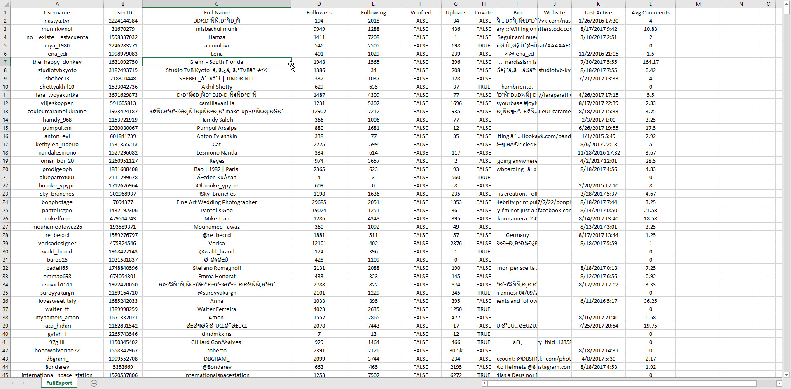Select last active cell '1/26/2016 17:30'
Image resolution: width=791 pixels, height=389 pixels.
(598, 21)
